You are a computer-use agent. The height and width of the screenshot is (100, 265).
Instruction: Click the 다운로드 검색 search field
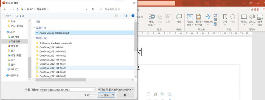117,9
